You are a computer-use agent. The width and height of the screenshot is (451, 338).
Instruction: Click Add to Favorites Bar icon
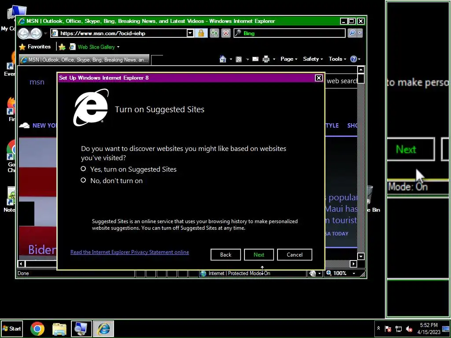click(62, 47)
